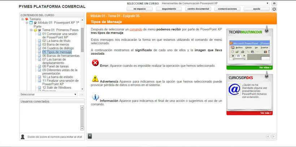Click the page 1 indicator

tap(90, 136)
